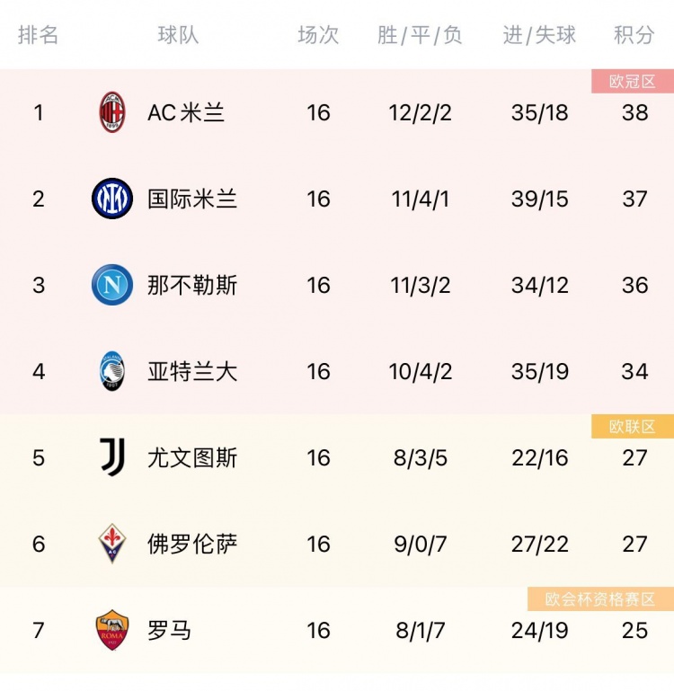Select the Napoli blue N logo
Screen dimensions: 674x691
pos(112,285)
